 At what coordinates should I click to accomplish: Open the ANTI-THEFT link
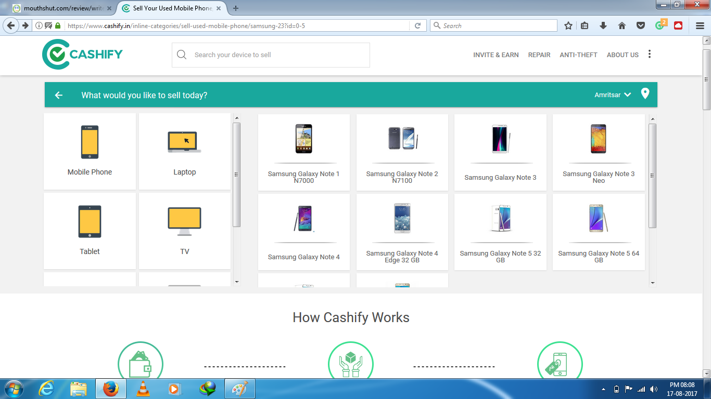pos(578,55)
